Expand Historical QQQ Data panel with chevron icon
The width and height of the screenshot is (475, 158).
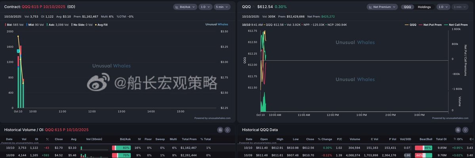[465, 130]
